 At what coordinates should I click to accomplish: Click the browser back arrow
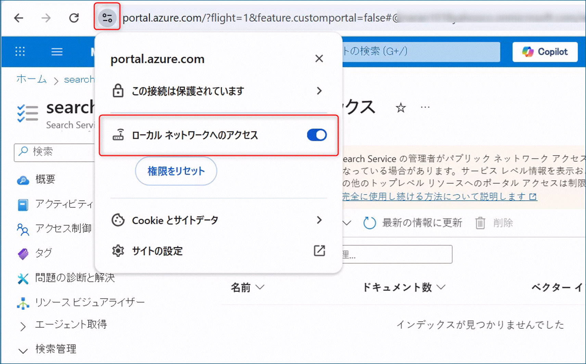[18, 18]
